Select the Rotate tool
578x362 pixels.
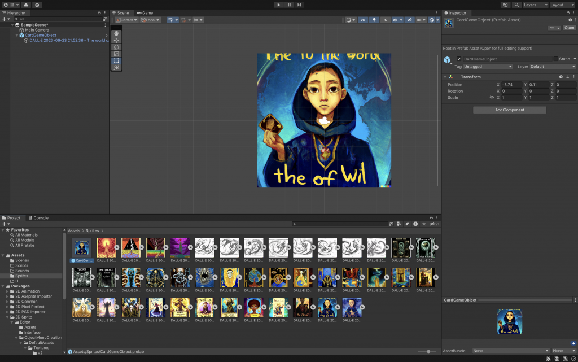pyautogui.click(x=116, y=47)
